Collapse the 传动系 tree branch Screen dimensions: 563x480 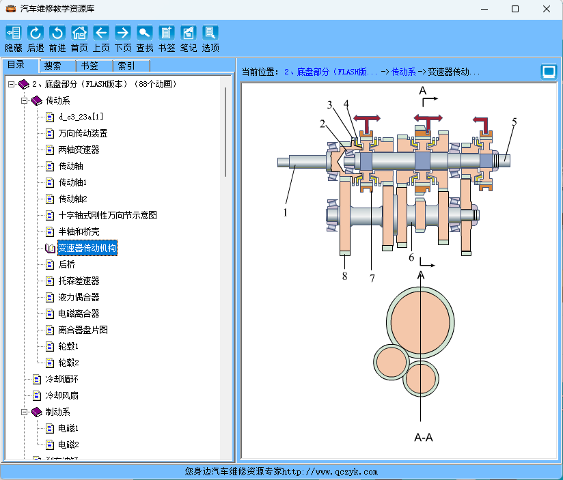24,101
